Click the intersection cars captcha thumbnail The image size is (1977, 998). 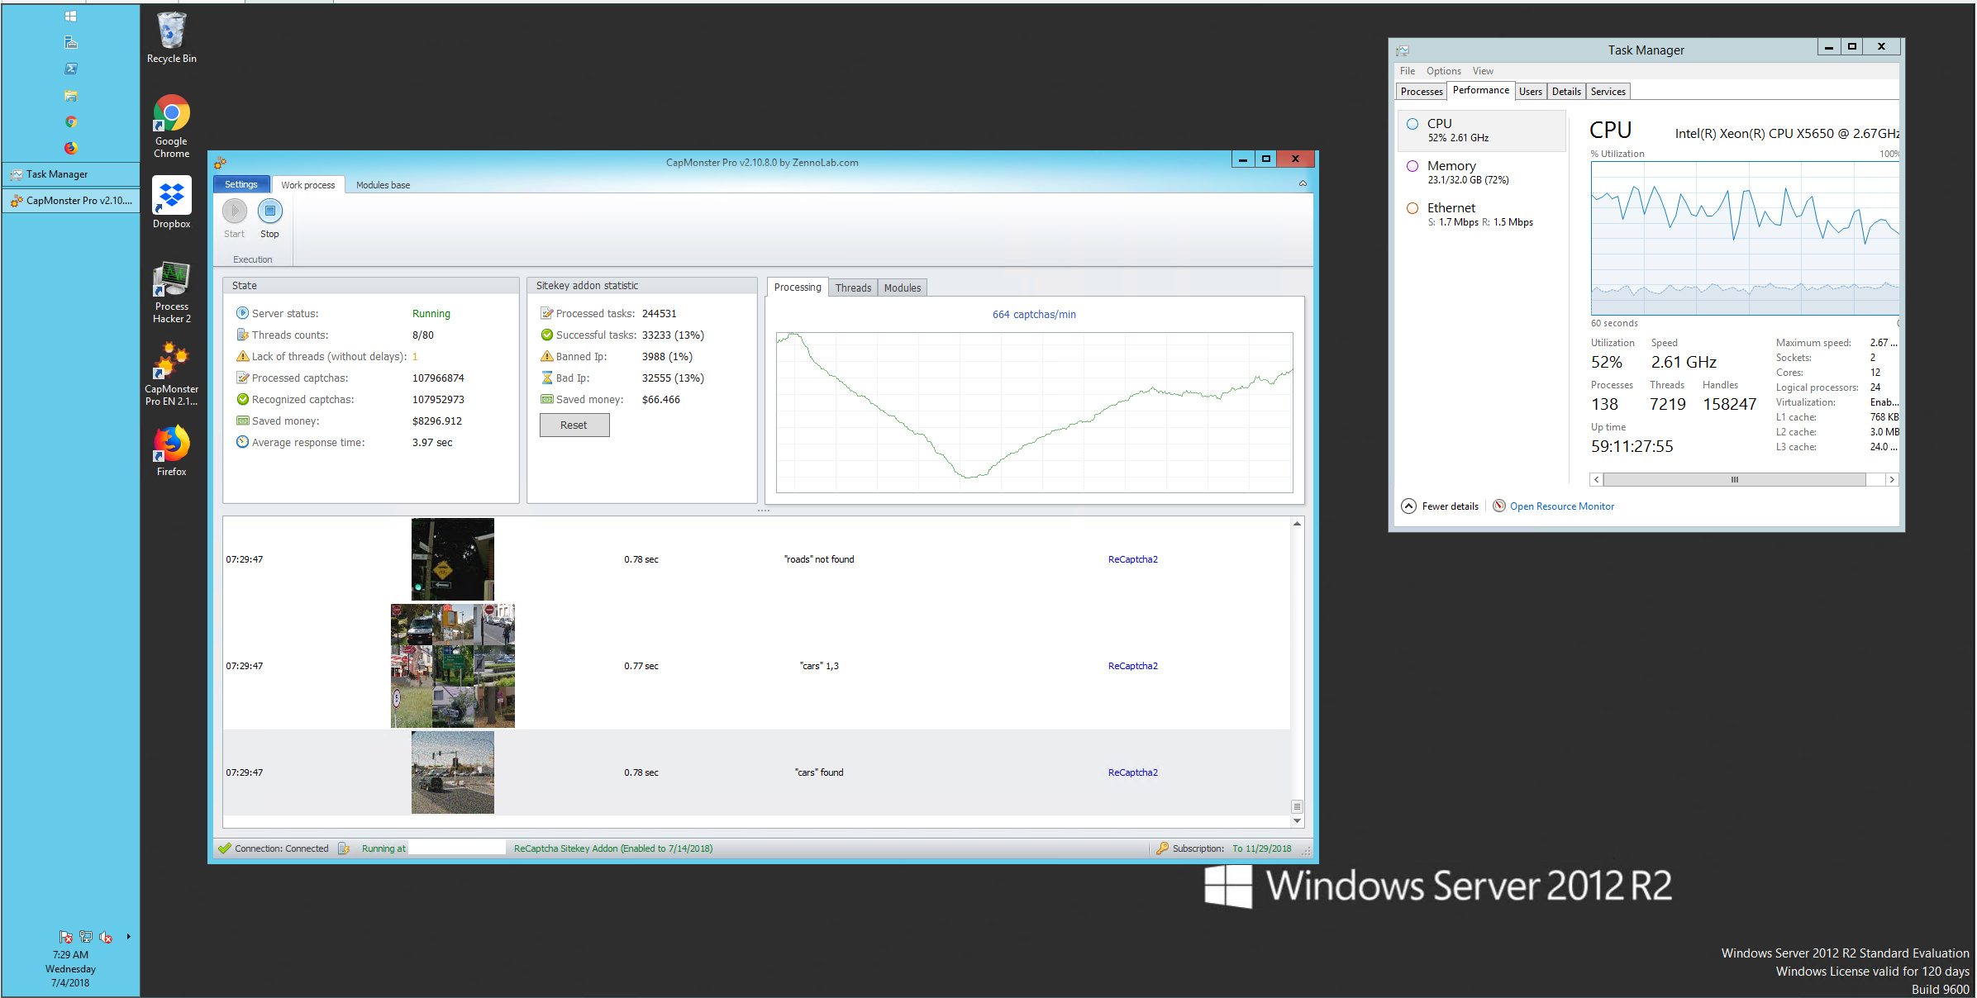453,772
